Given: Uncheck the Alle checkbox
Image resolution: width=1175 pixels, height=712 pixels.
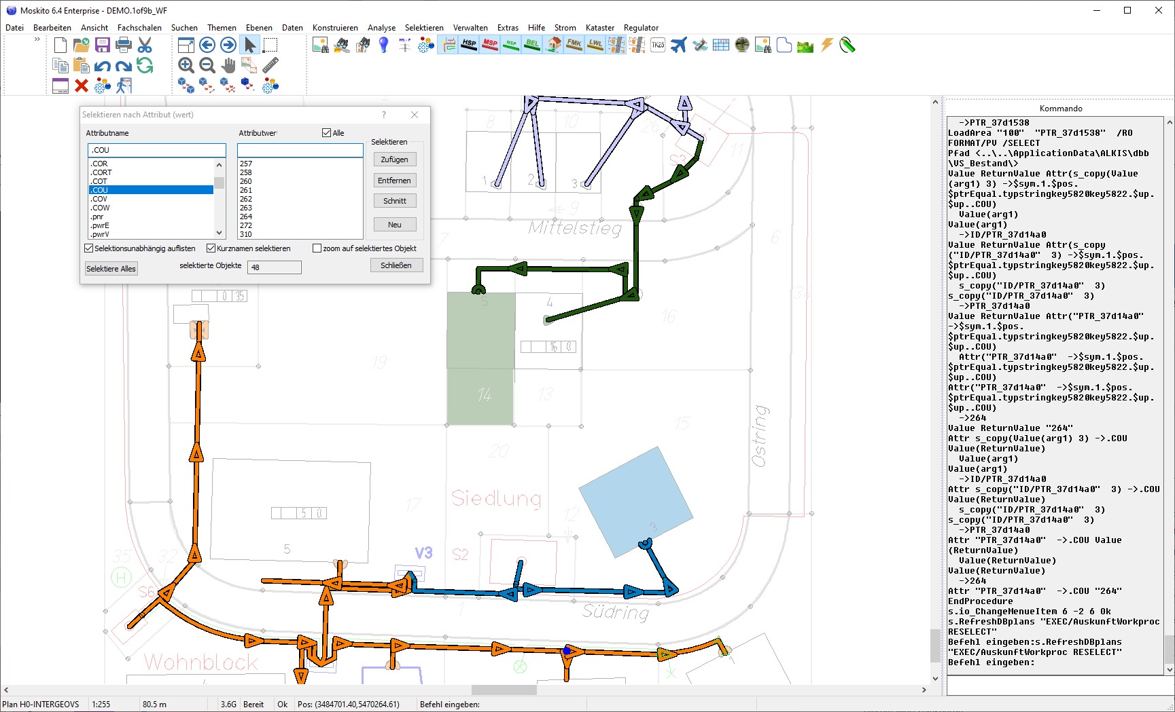Looking at the screenshot, I should tap(327, 133).
